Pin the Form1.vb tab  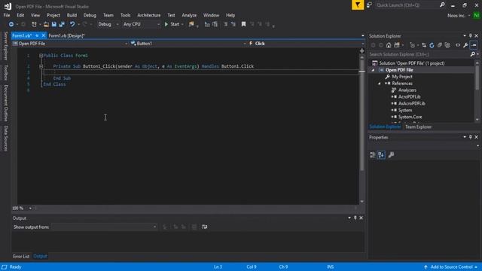[x=37, y=35]
